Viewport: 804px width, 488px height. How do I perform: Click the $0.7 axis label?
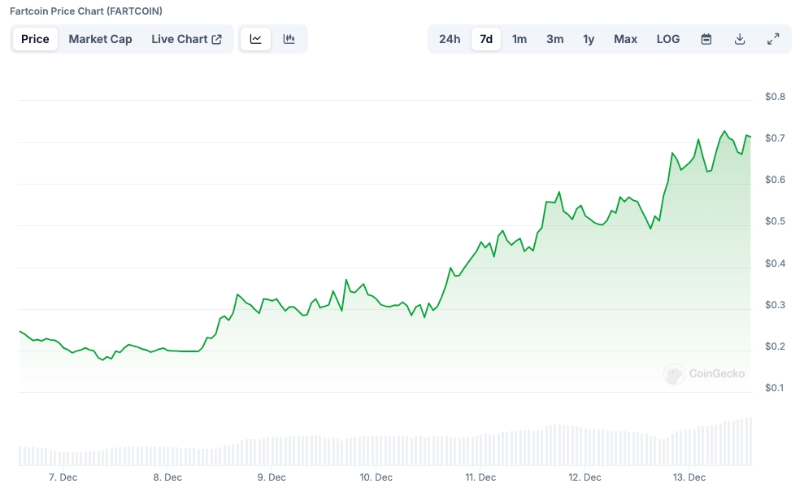(x=775, y=138)
